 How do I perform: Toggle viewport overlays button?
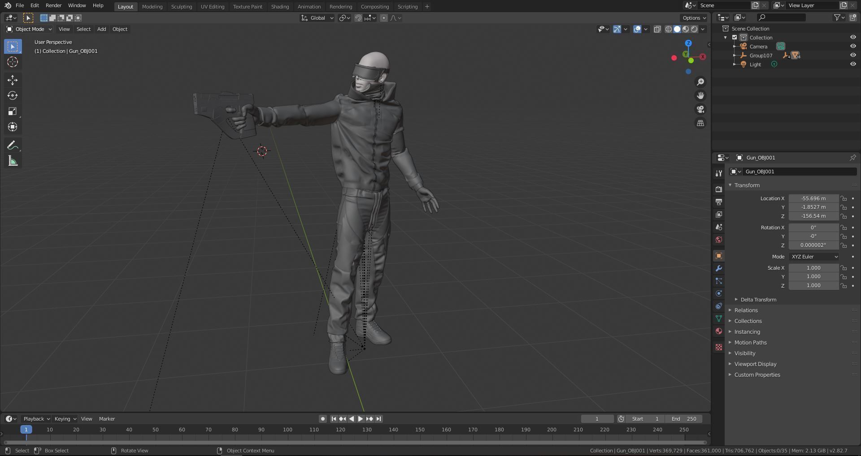tap(637, 29)
